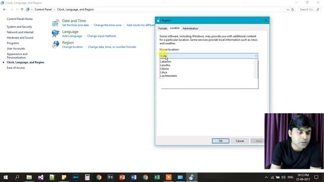Open PowerPoint from taskbar

[122, 177]
